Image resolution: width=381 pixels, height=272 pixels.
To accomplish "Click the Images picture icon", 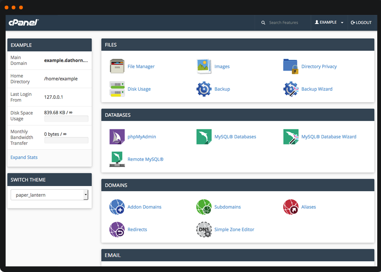I will point(204,66).
